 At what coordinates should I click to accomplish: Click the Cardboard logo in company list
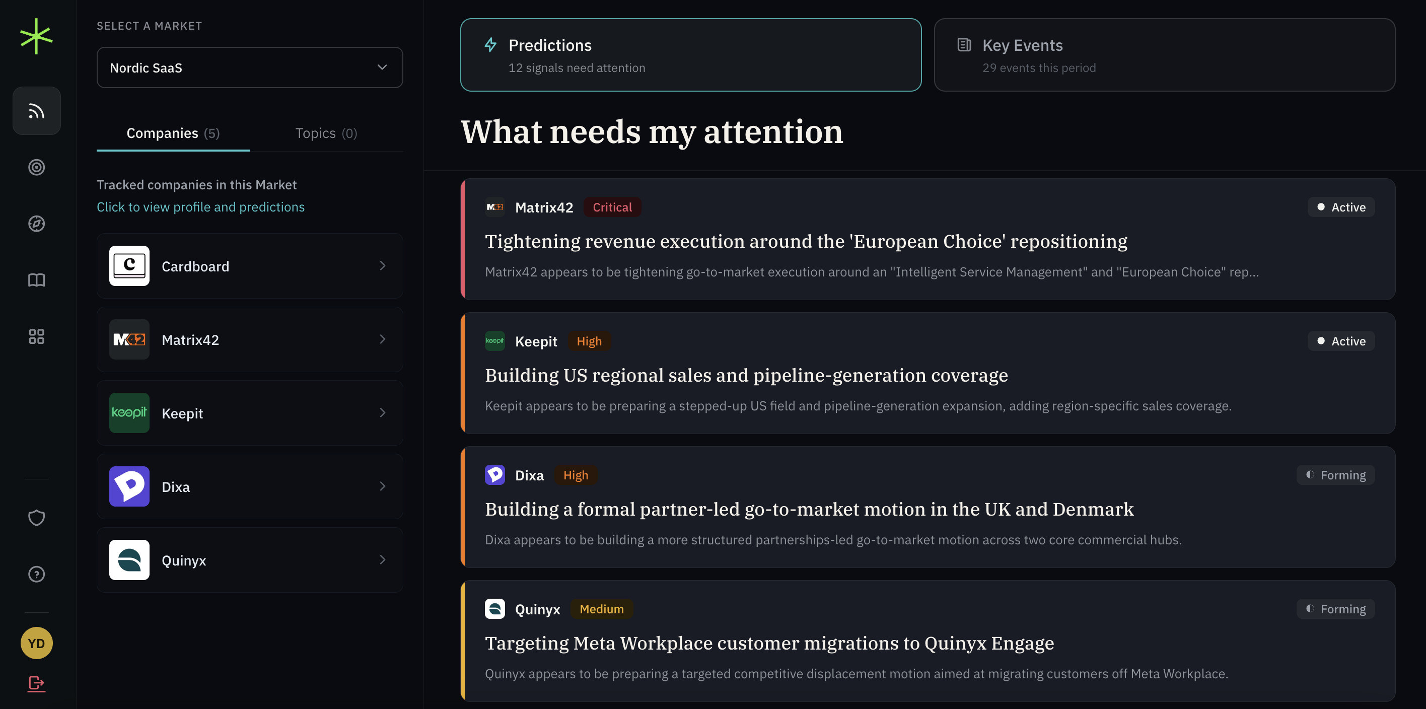pyautogui.click(x=129, y=266)
